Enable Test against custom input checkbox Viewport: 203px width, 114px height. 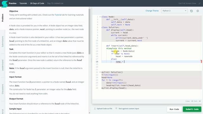[116, 108]
